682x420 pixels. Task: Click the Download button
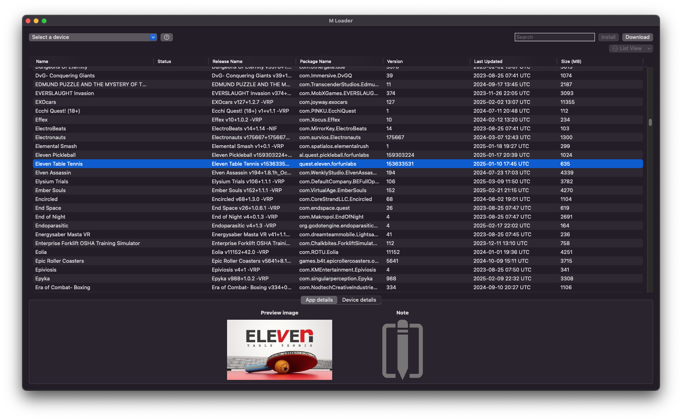[x=637, y=37]
